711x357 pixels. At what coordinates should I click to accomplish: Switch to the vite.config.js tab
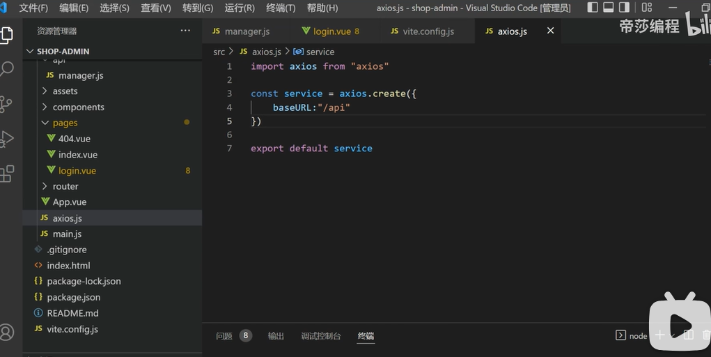pyautogui.click(x=428, y=31)
